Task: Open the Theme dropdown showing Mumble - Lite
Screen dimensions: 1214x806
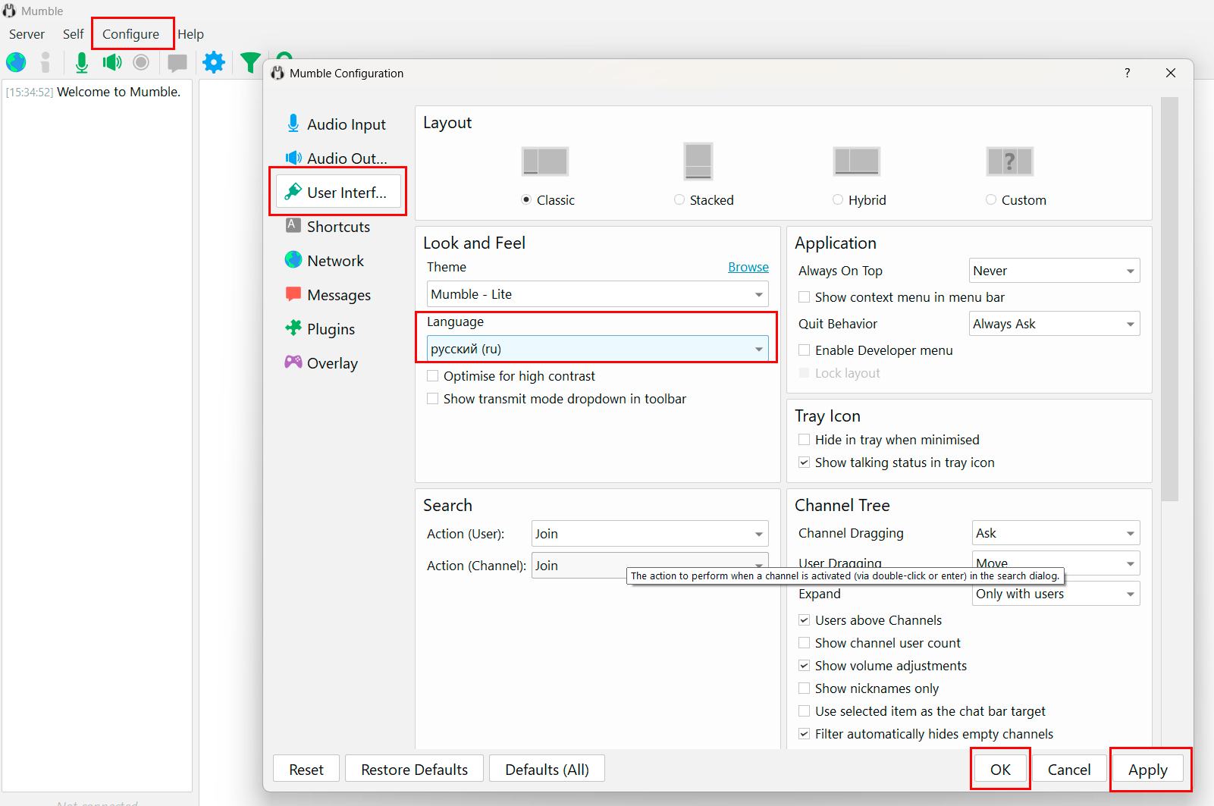Action: [x=597, y=294]
